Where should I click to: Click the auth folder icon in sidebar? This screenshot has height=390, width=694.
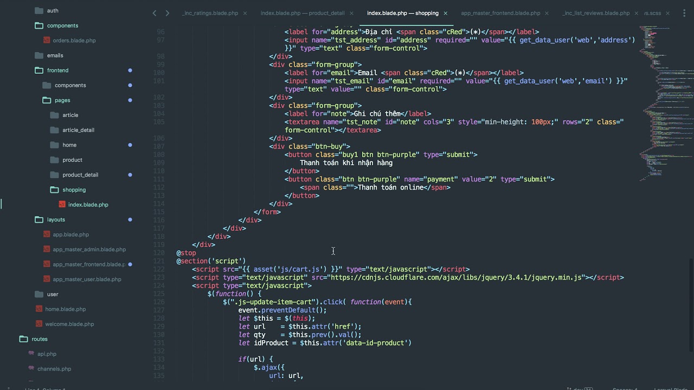[x=38, y=10]
